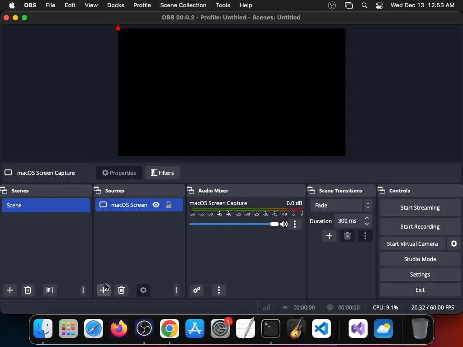Viewport: 463px width, 347px height.
Task: Toggle lock on macOS Screen source
Action: pos(169,205)
